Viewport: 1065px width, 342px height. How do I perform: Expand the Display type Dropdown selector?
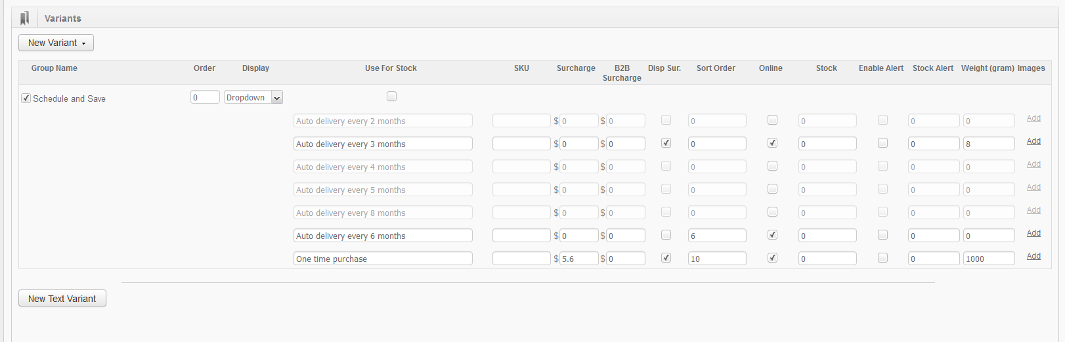(x=253, y=98)
